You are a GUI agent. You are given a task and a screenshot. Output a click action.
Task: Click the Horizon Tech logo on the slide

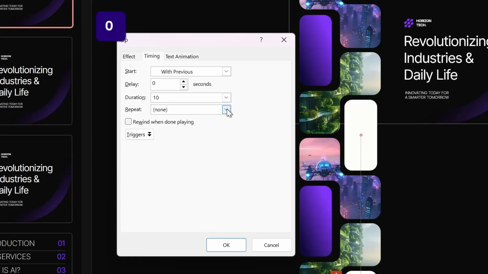pos(417,23)
